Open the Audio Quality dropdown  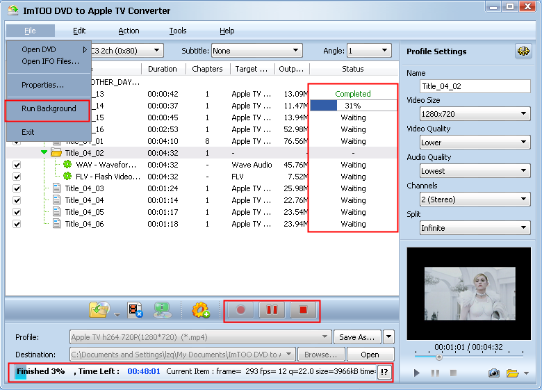475,171
